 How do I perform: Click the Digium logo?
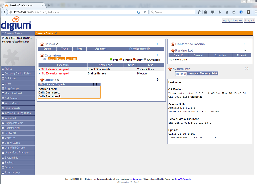point(16,23)
